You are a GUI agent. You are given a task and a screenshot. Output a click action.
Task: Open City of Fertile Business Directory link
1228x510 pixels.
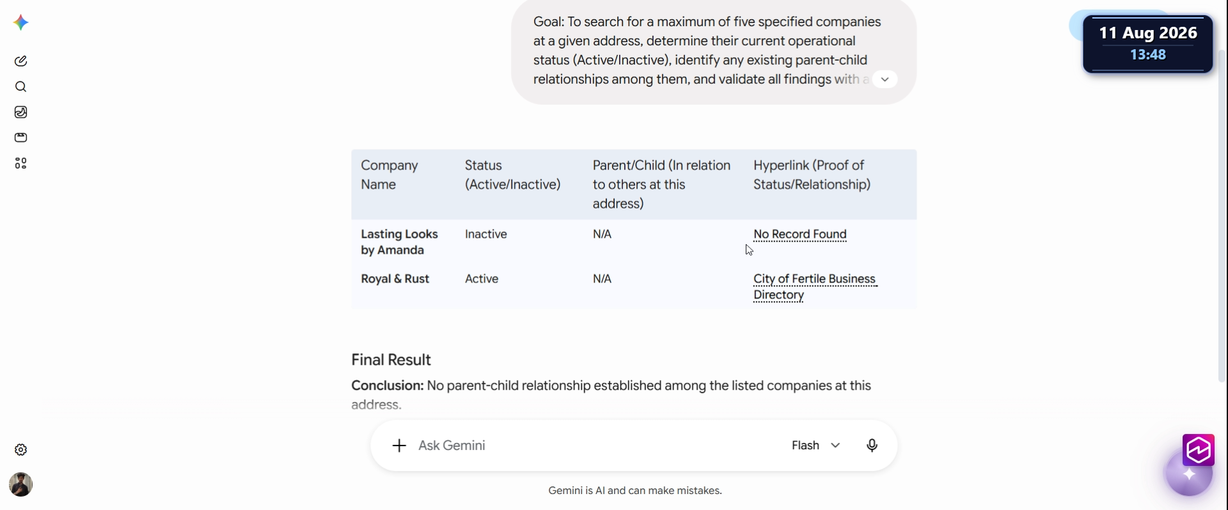[815, 287]
